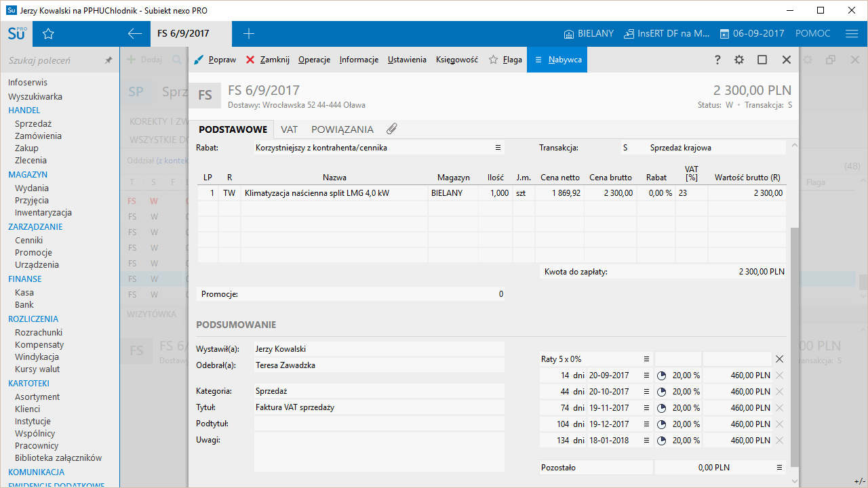Viewport: 868px width, 488px height.
Task: Open the Informacje menu
Action: [x=359, y=60]
